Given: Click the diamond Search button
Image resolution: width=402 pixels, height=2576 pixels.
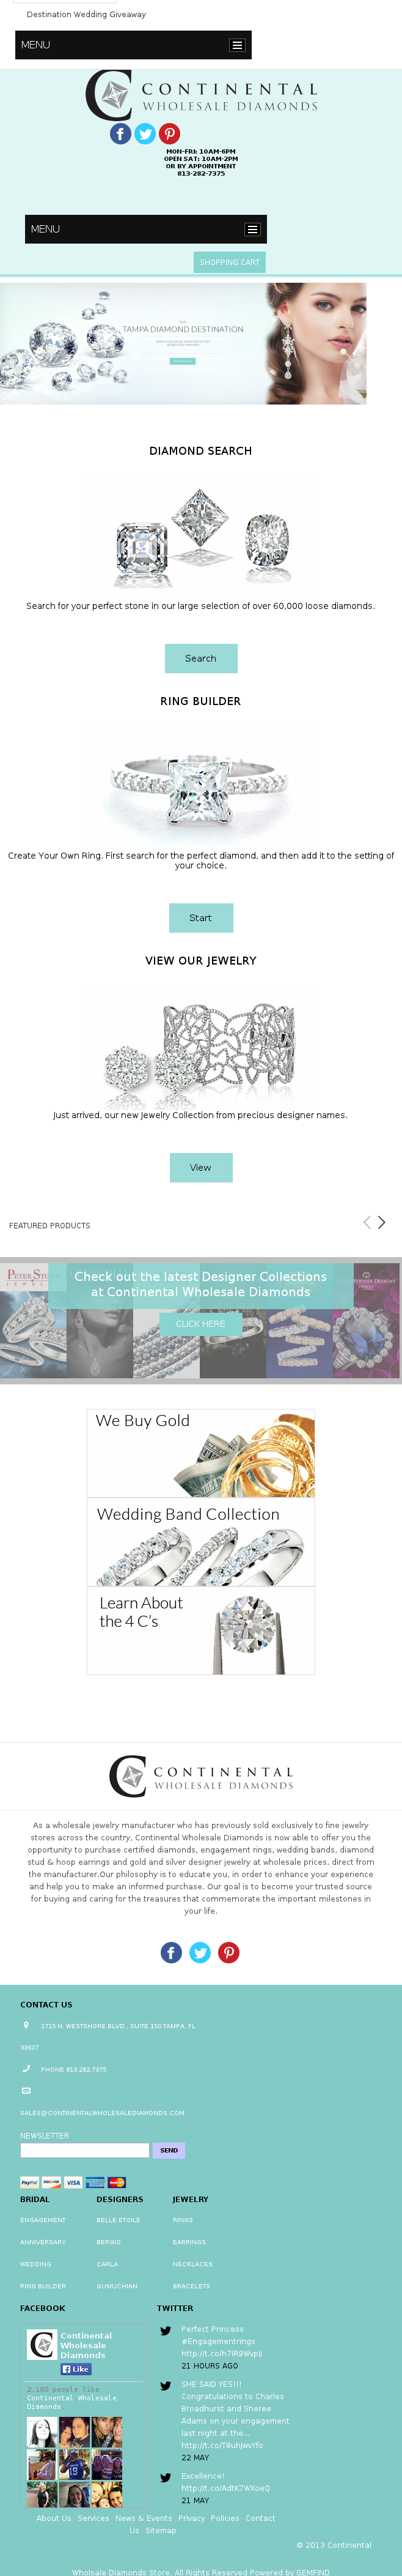Looking at the screenshot, I should point(200,658).
